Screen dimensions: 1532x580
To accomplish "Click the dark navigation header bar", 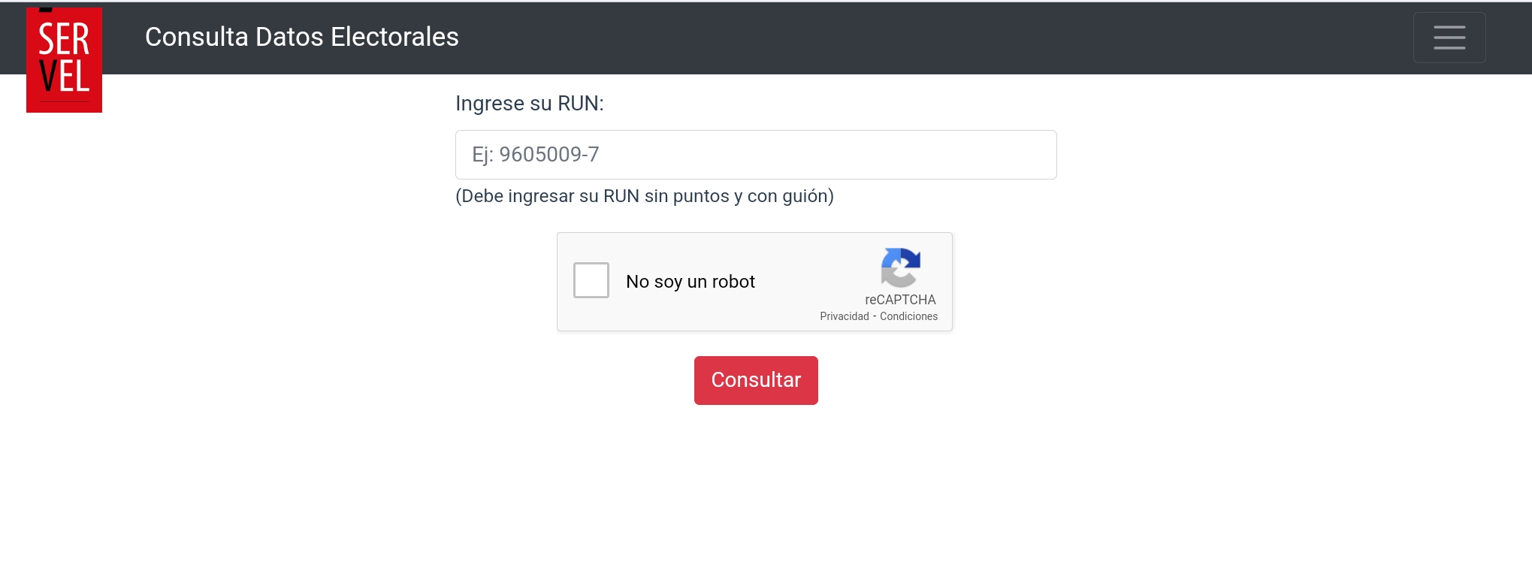I will [x=766, y=38].
